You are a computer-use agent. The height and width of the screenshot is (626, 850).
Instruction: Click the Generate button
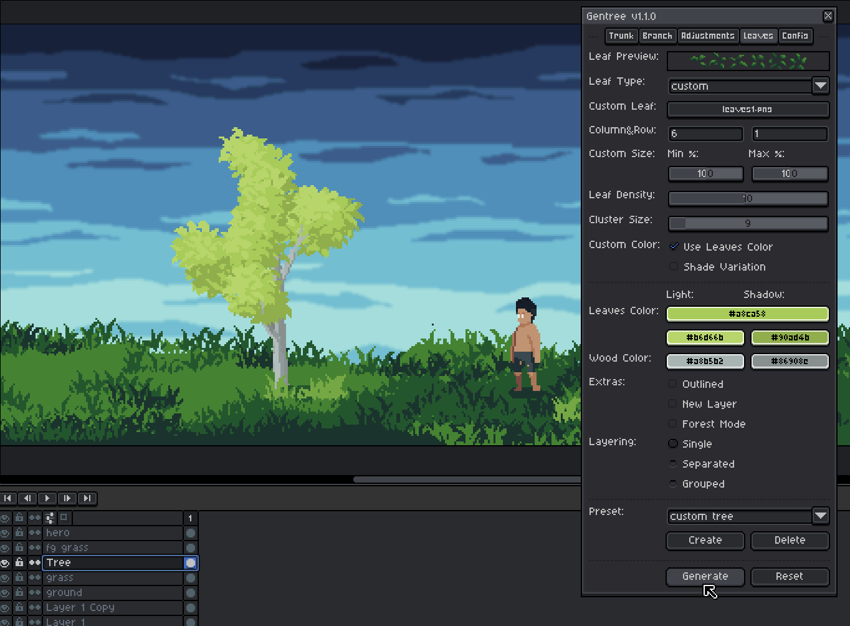coord(705,577)
